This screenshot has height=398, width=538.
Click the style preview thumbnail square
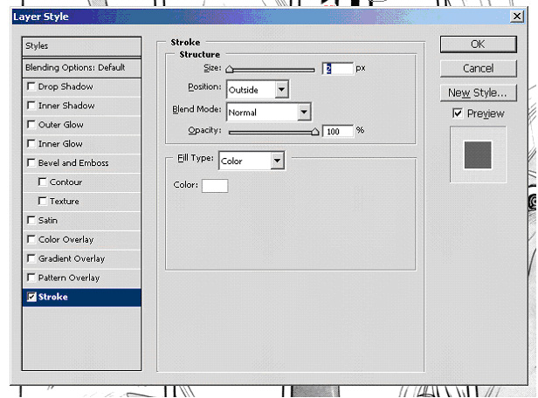[x=478, y=155]
